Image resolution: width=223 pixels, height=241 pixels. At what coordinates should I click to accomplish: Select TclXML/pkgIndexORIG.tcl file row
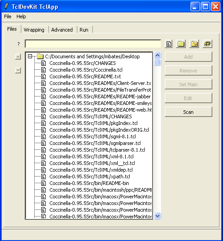point(99,130)
